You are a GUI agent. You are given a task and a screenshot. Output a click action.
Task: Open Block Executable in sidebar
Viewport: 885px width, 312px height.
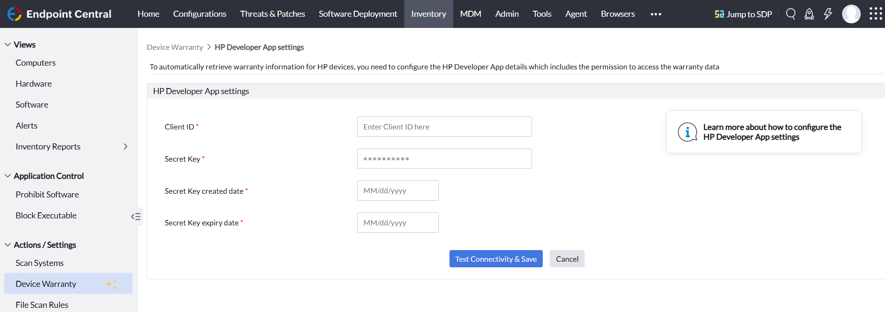coord(46,216)
